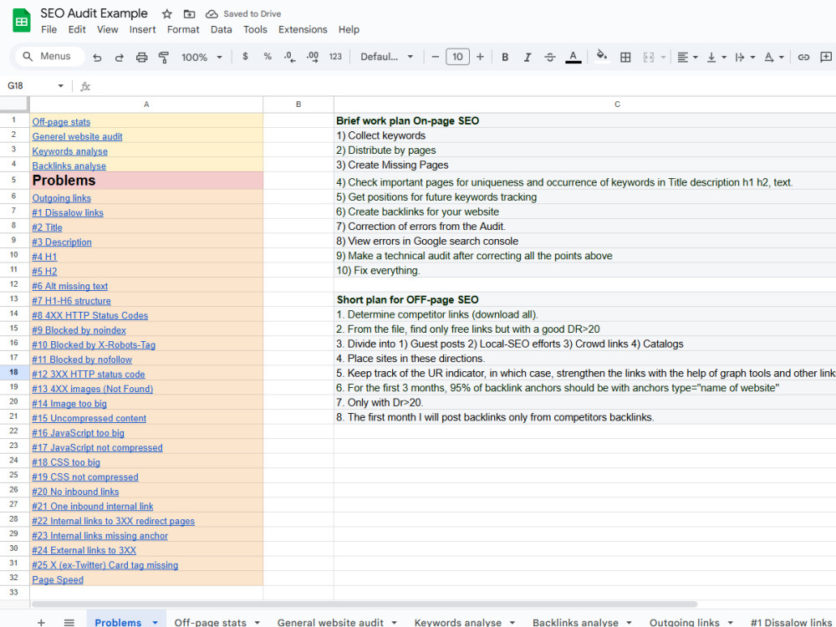Switch to Off-page stats sheet tab
The image size is (836, 627).
(210, 622)
